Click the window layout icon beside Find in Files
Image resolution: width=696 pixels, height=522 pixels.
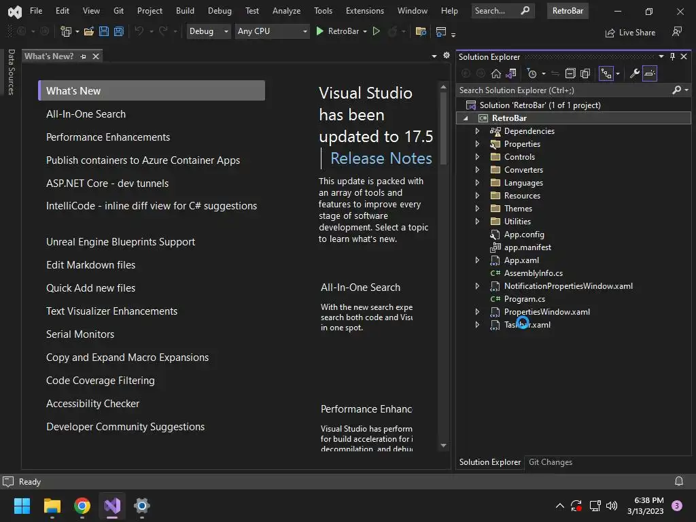pos(440,31)
